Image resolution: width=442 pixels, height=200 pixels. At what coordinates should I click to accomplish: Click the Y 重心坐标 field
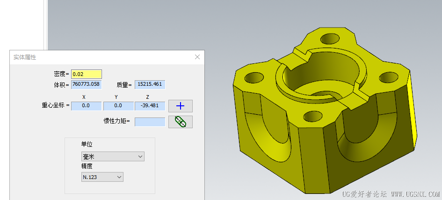click(x=118, y=106)
